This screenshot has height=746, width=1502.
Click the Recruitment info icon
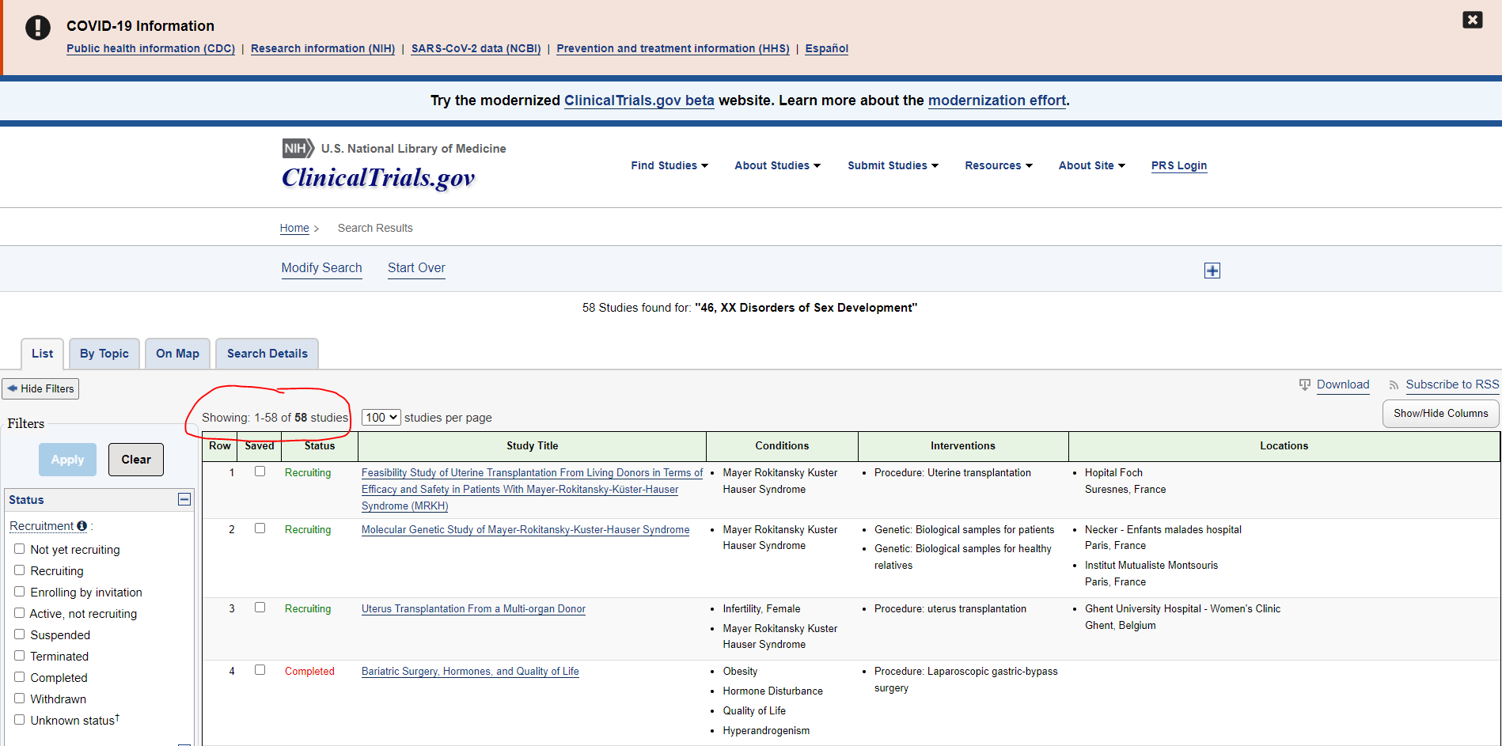pos(82,526)
